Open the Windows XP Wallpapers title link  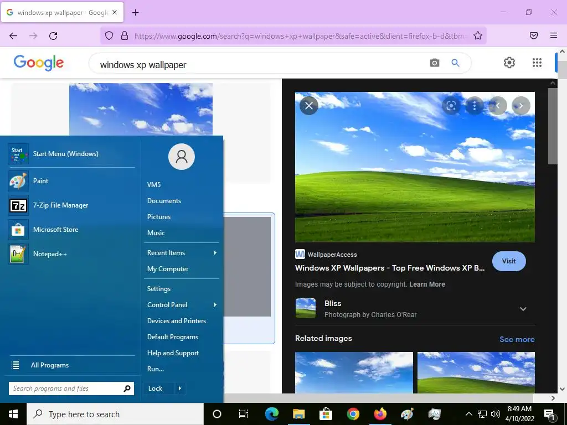pyautogui.click(x=390, y=268)
